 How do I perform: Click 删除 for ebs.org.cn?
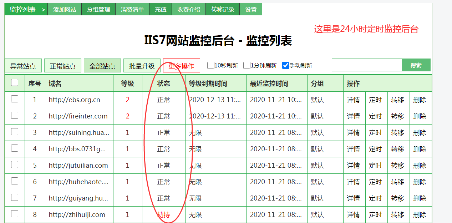tap(420, 100)
